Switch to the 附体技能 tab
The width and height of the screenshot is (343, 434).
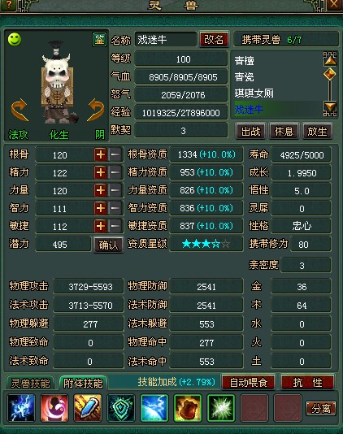(83, 384)
